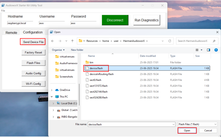Refresh the HarmanAudioworX folder listing
Image resolution: width=221 pixels, height=137 pixels.
click(x=170, y=41)
